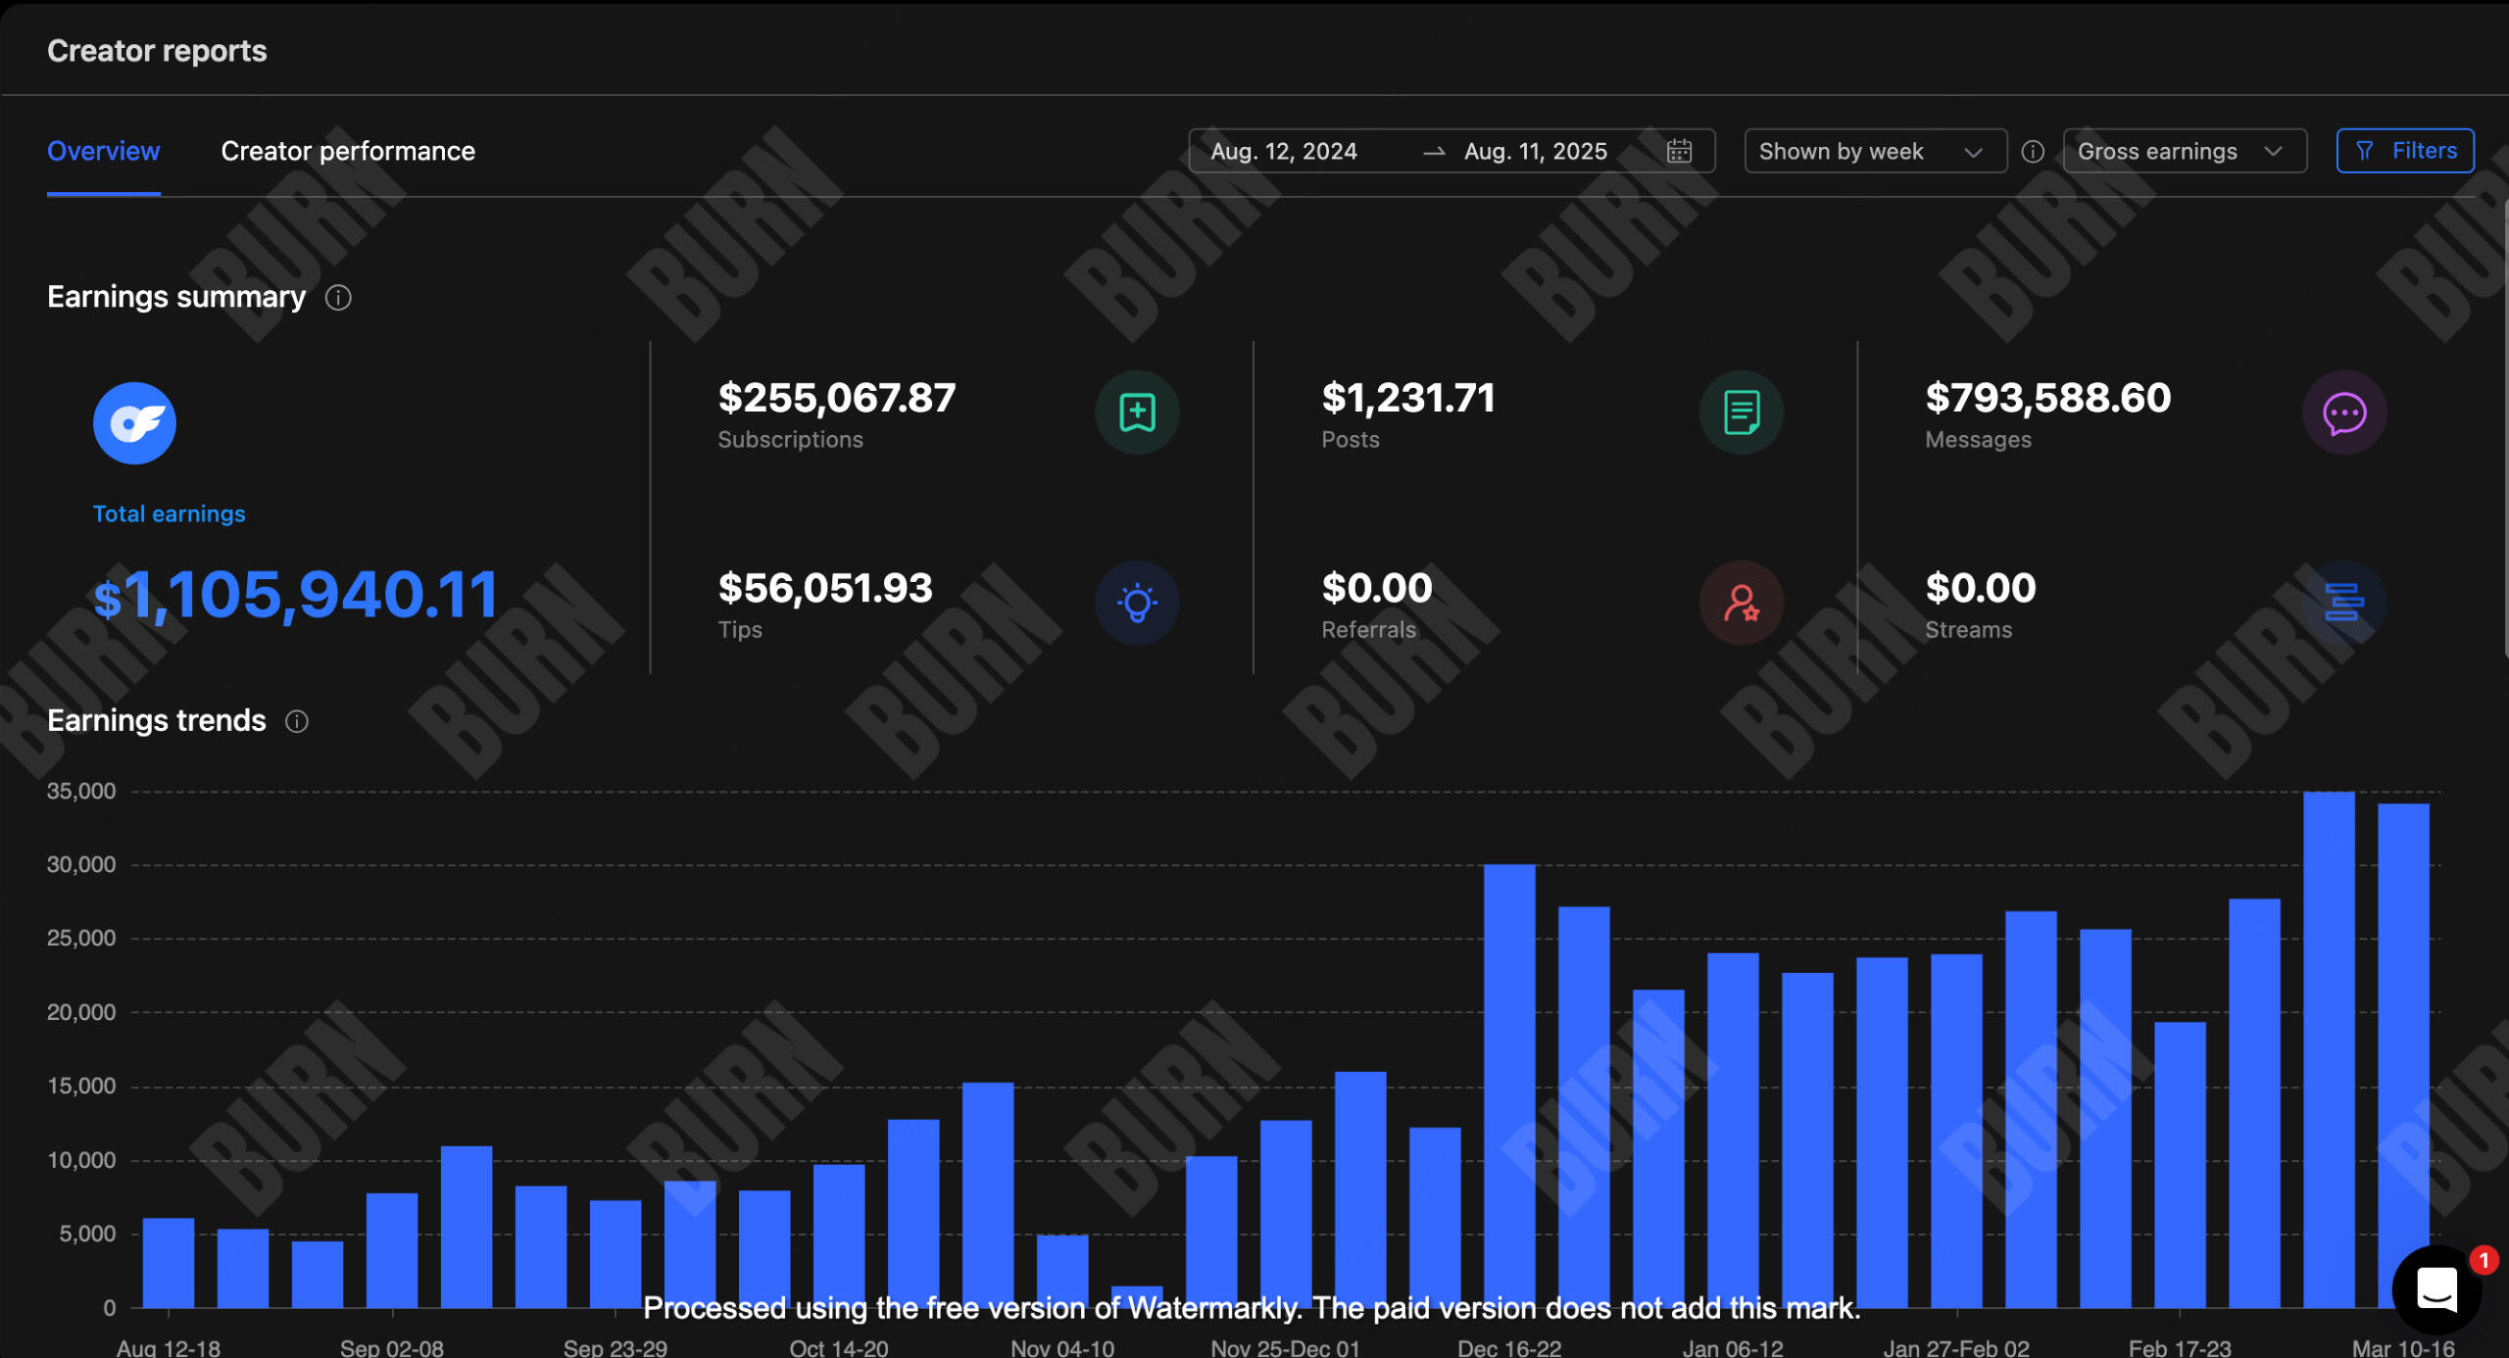
Task: Open the support chat widget
Action: pos(2436,1289)
